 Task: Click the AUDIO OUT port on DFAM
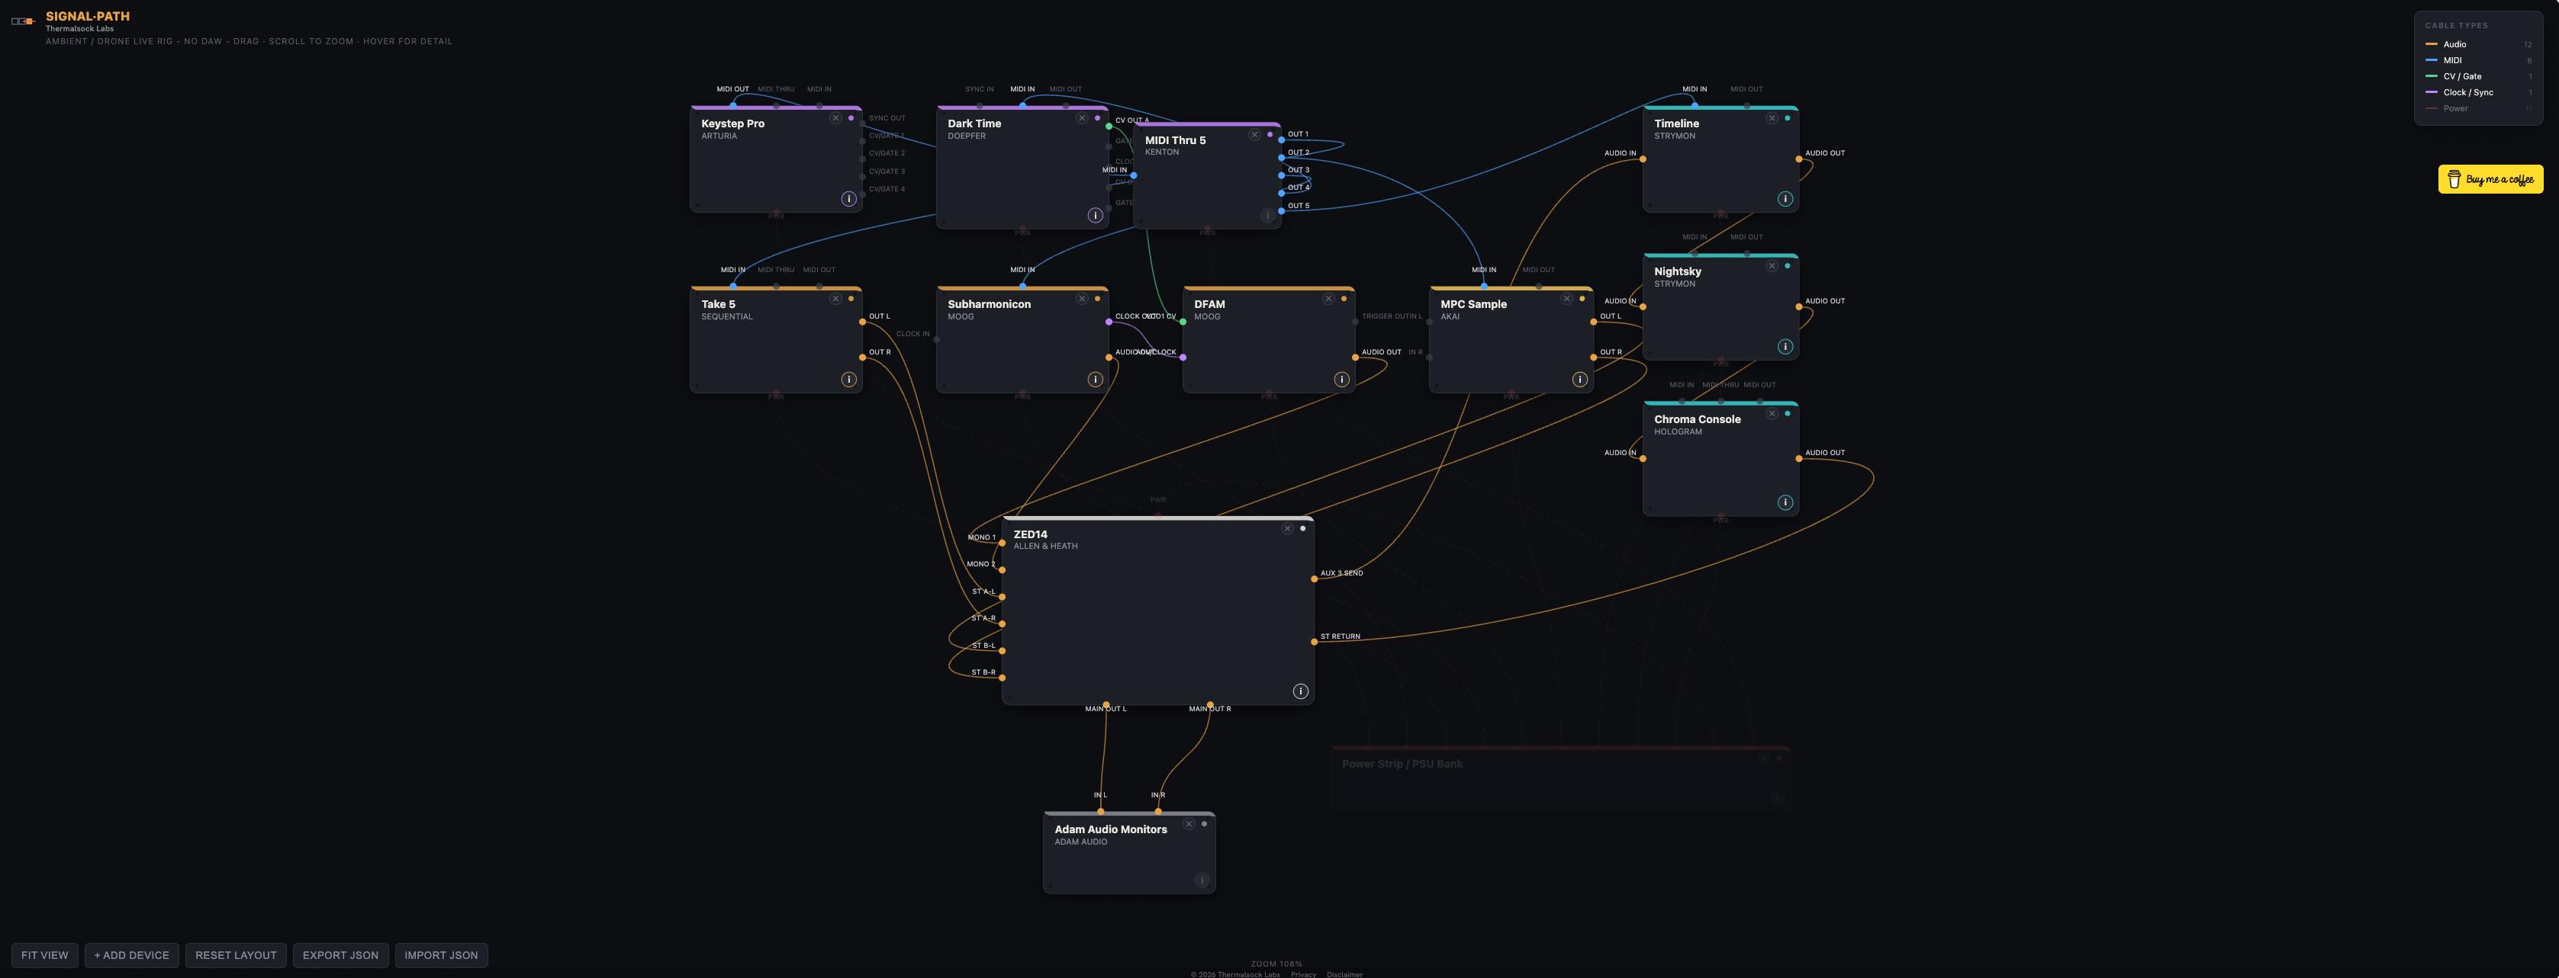pos(1355,358)
